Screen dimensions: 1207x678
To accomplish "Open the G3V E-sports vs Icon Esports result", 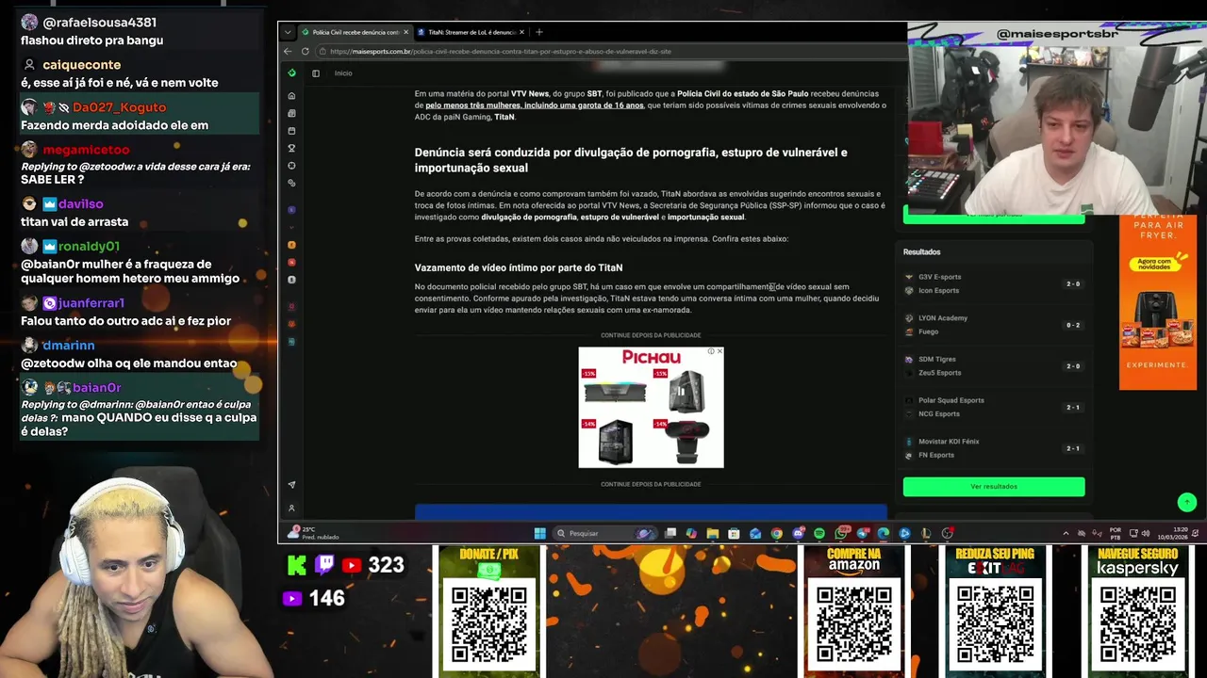I will 993,283.
